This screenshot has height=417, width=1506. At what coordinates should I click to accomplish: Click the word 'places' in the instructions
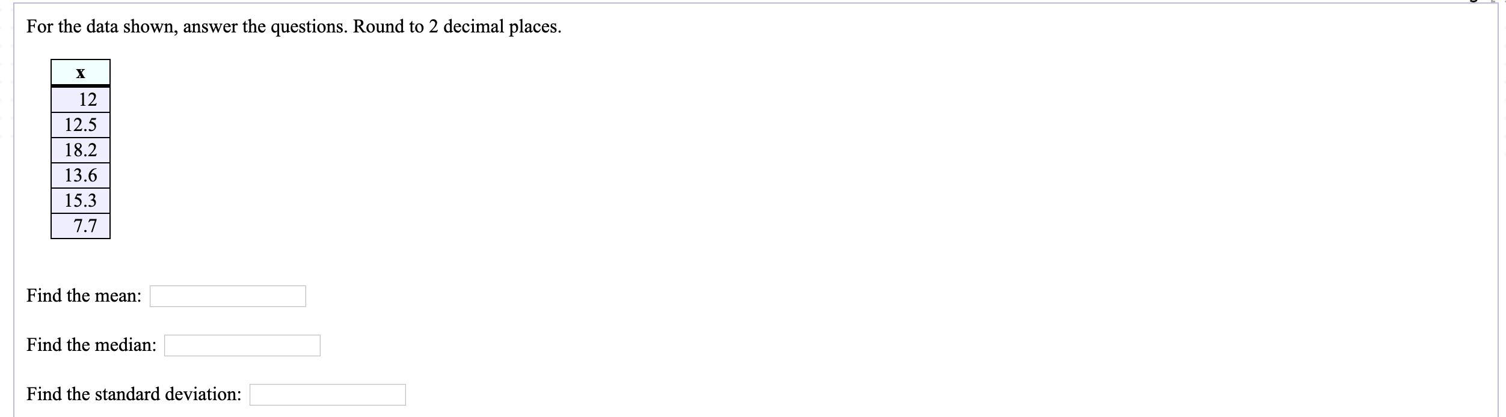(x=533, y=28)
